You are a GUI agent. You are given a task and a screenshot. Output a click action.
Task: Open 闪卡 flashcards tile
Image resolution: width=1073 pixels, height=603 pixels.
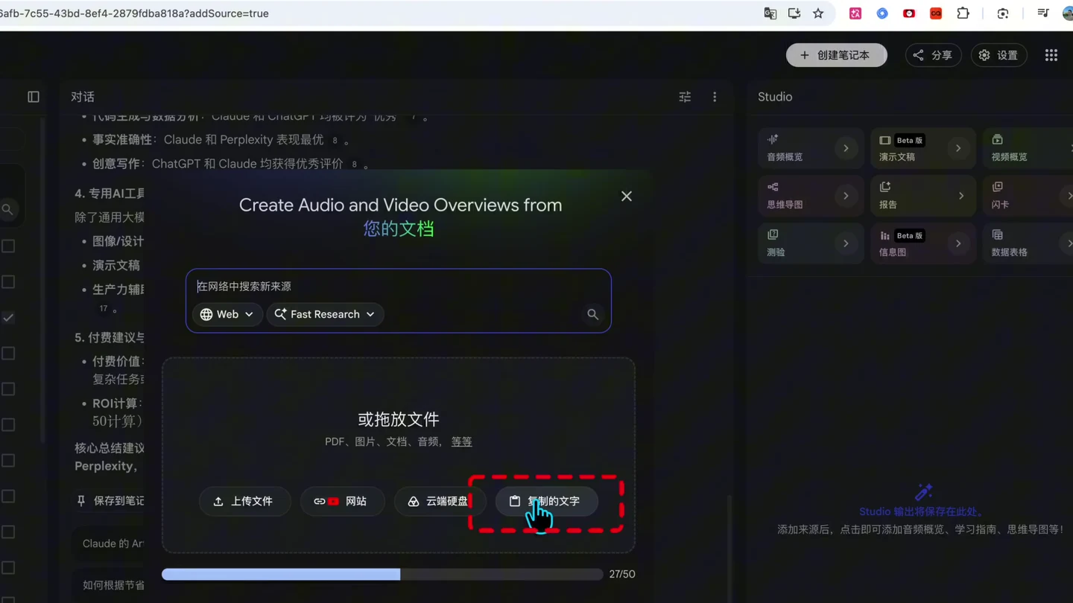pos(1028,196)
